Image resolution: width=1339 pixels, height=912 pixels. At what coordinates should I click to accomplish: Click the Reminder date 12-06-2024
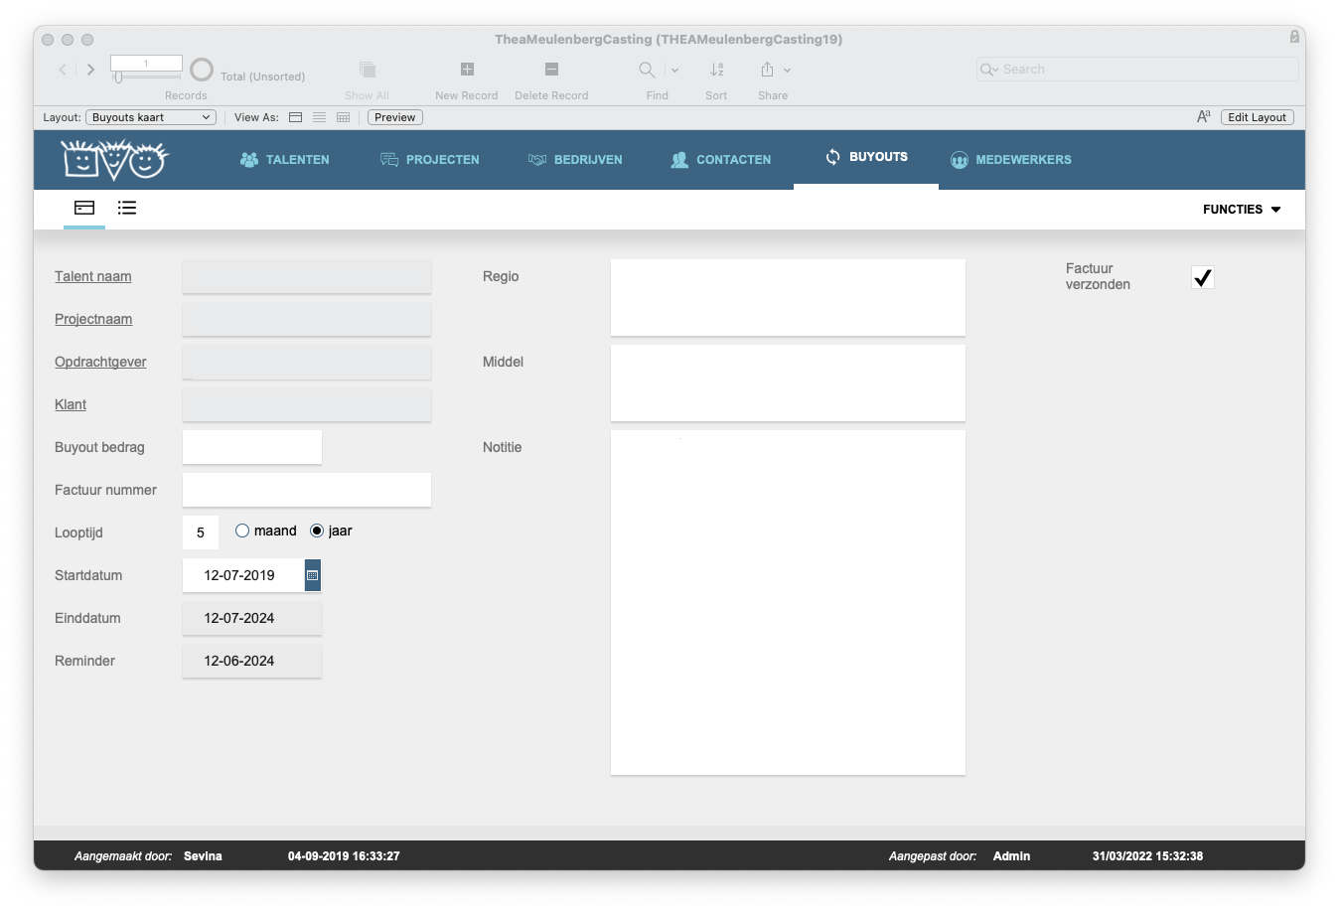(252, 661)
